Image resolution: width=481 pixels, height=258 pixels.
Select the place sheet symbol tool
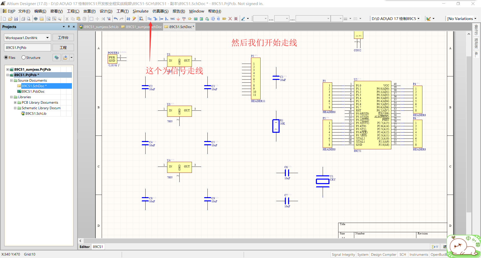[196, 19]
